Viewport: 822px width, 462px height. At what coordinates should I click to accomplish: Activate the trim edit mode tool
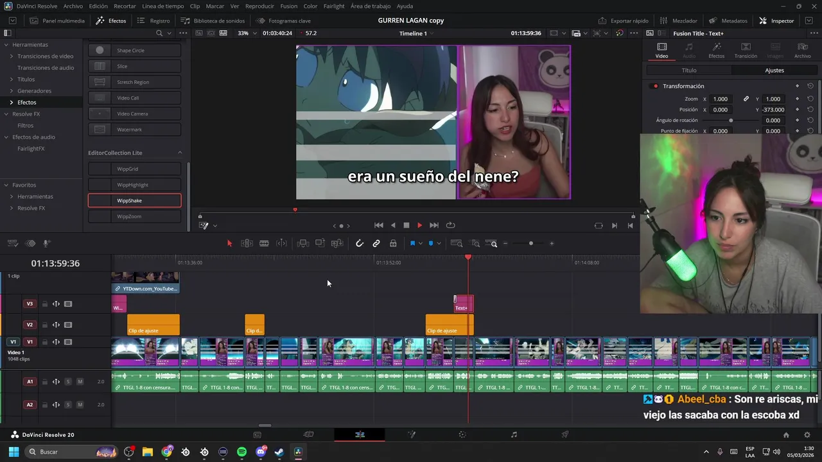[x=247, y=243]
